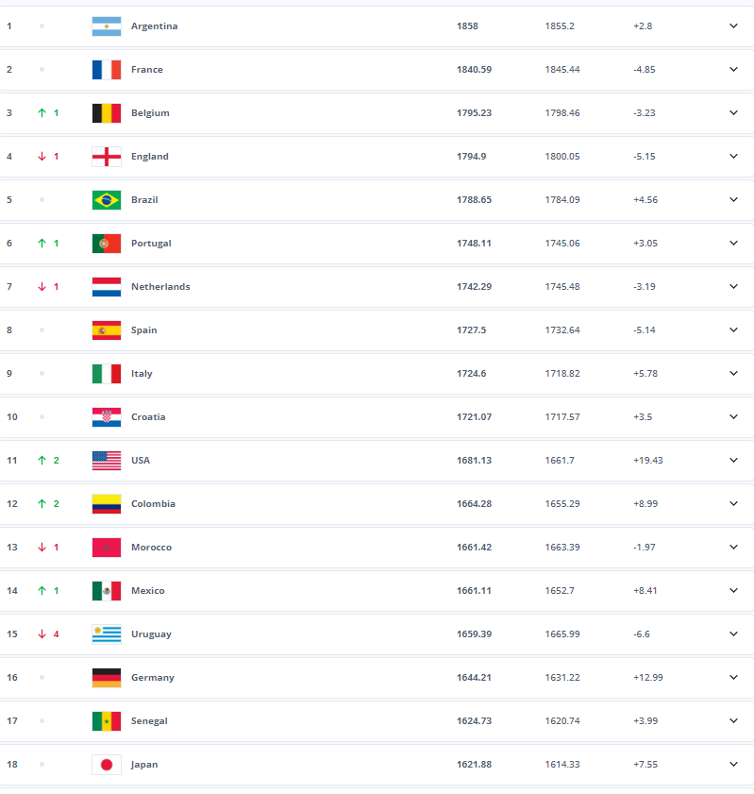
Task: Open the Belgium team link
Action: coord(150,113)
